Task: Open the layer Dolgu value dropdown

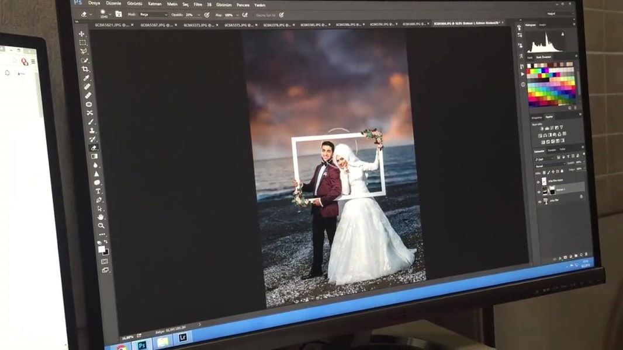Action: (584, 169)
